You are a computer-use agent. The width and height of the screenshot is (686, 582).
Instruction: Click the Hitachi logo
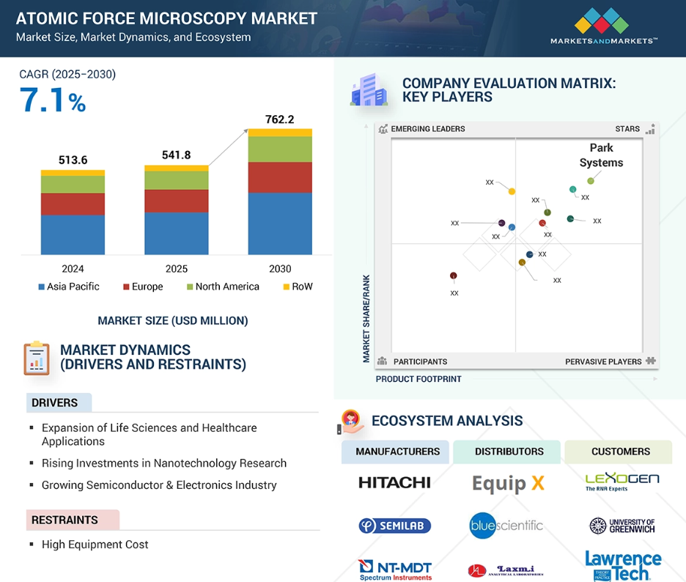(394, 482)
